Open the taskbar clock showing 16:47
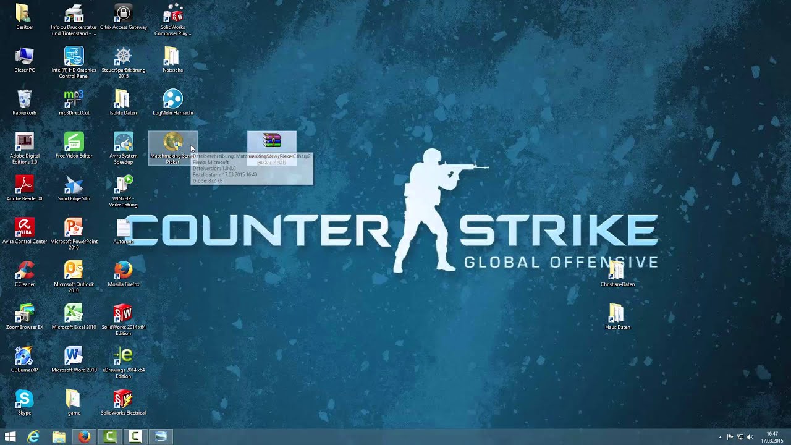Image resolution: width=791 pixels, height=445 pixels. pyautogui.click(x=772, y=437)
